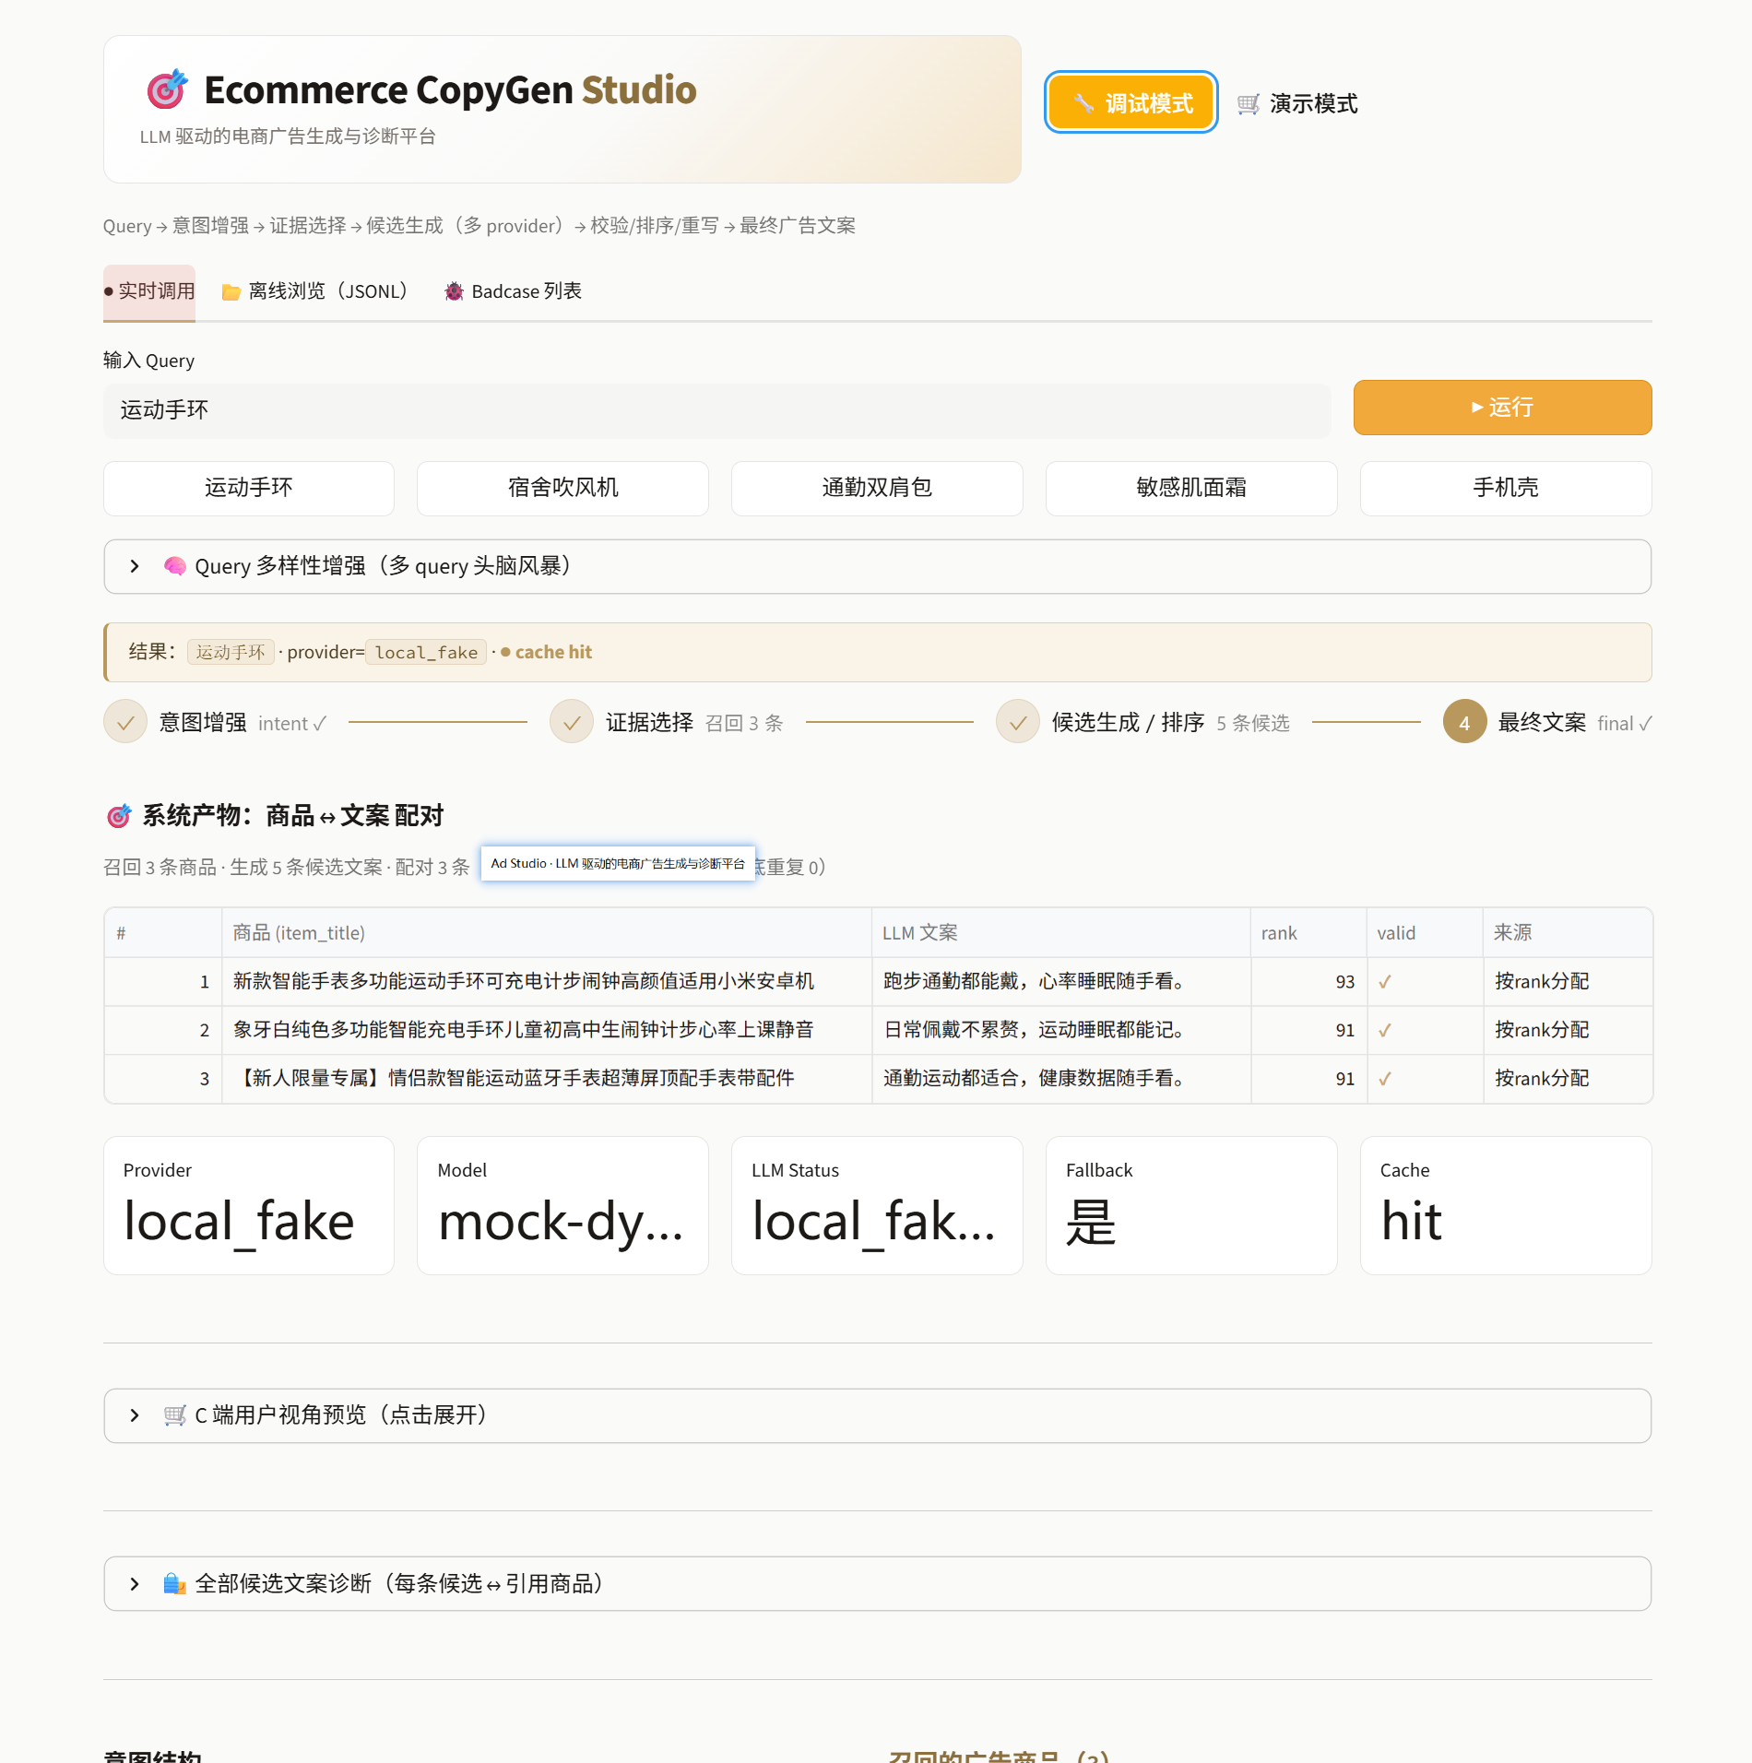Click the copy text 通勤运动都适合，健康数据随手看。
The height and width of the screenshot is (1763, 1752).
[x=1034, y=1078]
